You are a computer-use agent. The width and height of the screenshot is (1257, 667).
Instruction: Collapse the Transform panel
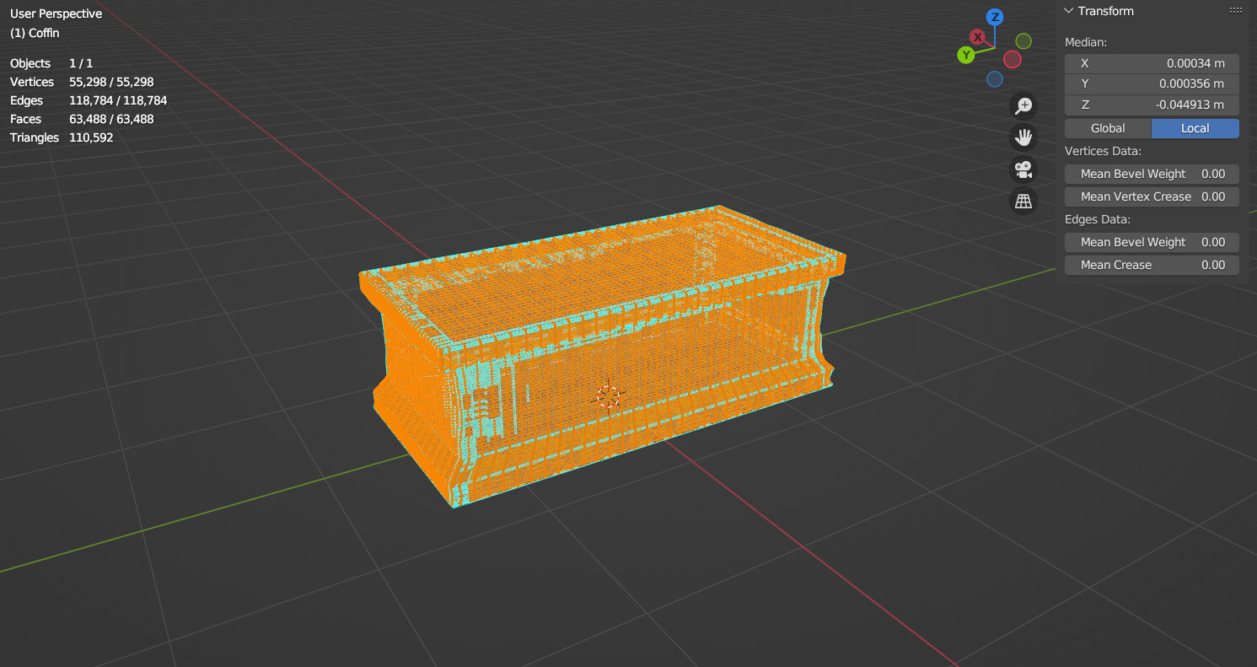coord(1068,11)
